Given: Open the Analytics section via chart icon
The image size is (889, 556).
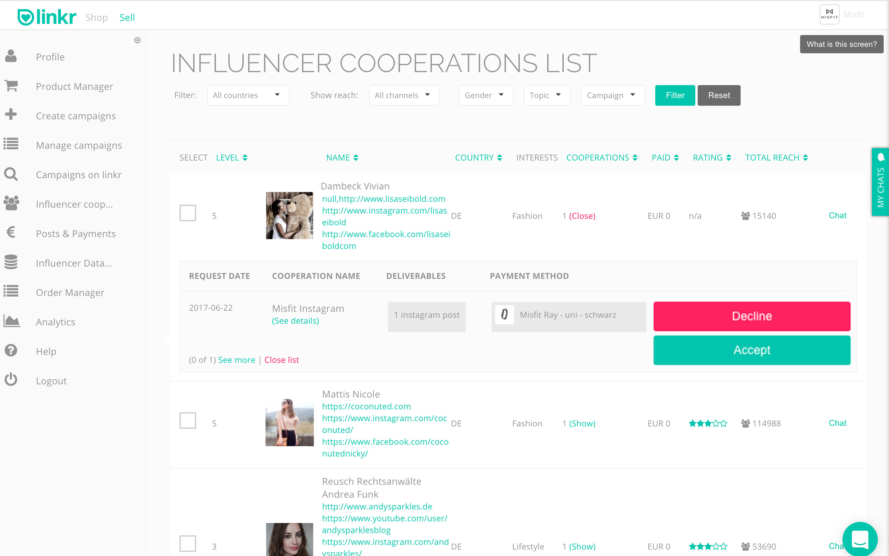Looking at the screenshot, I should [x=11, y=321].
